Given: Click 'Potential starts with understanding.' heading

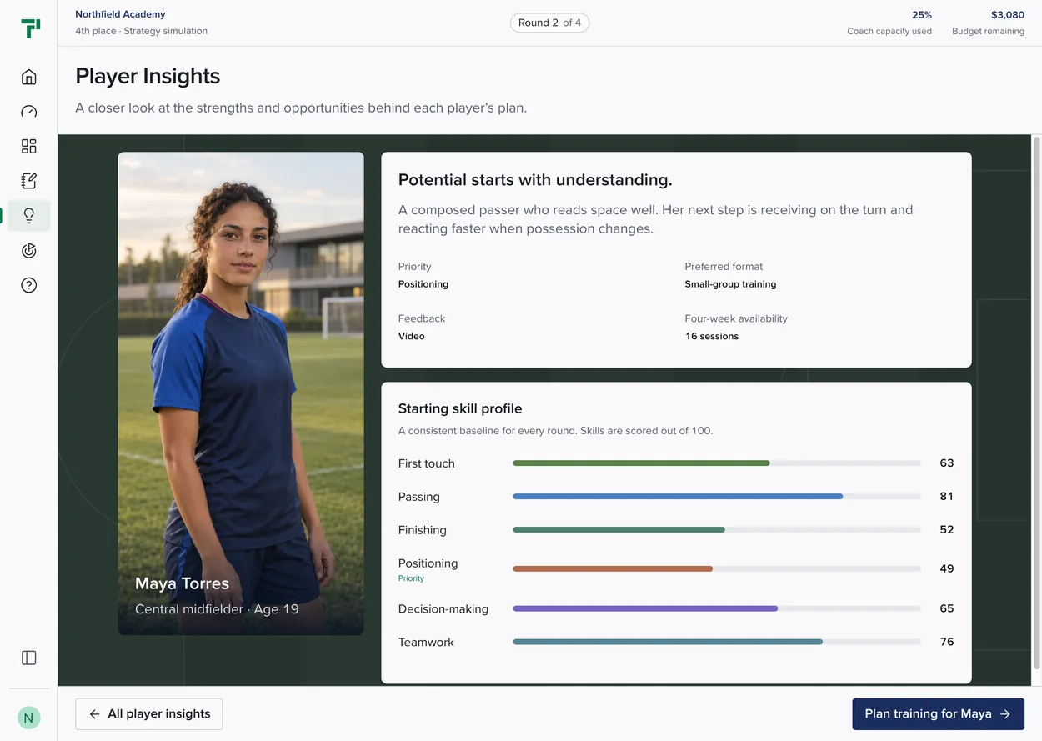Looking at the screenshot, I should 535,180.
